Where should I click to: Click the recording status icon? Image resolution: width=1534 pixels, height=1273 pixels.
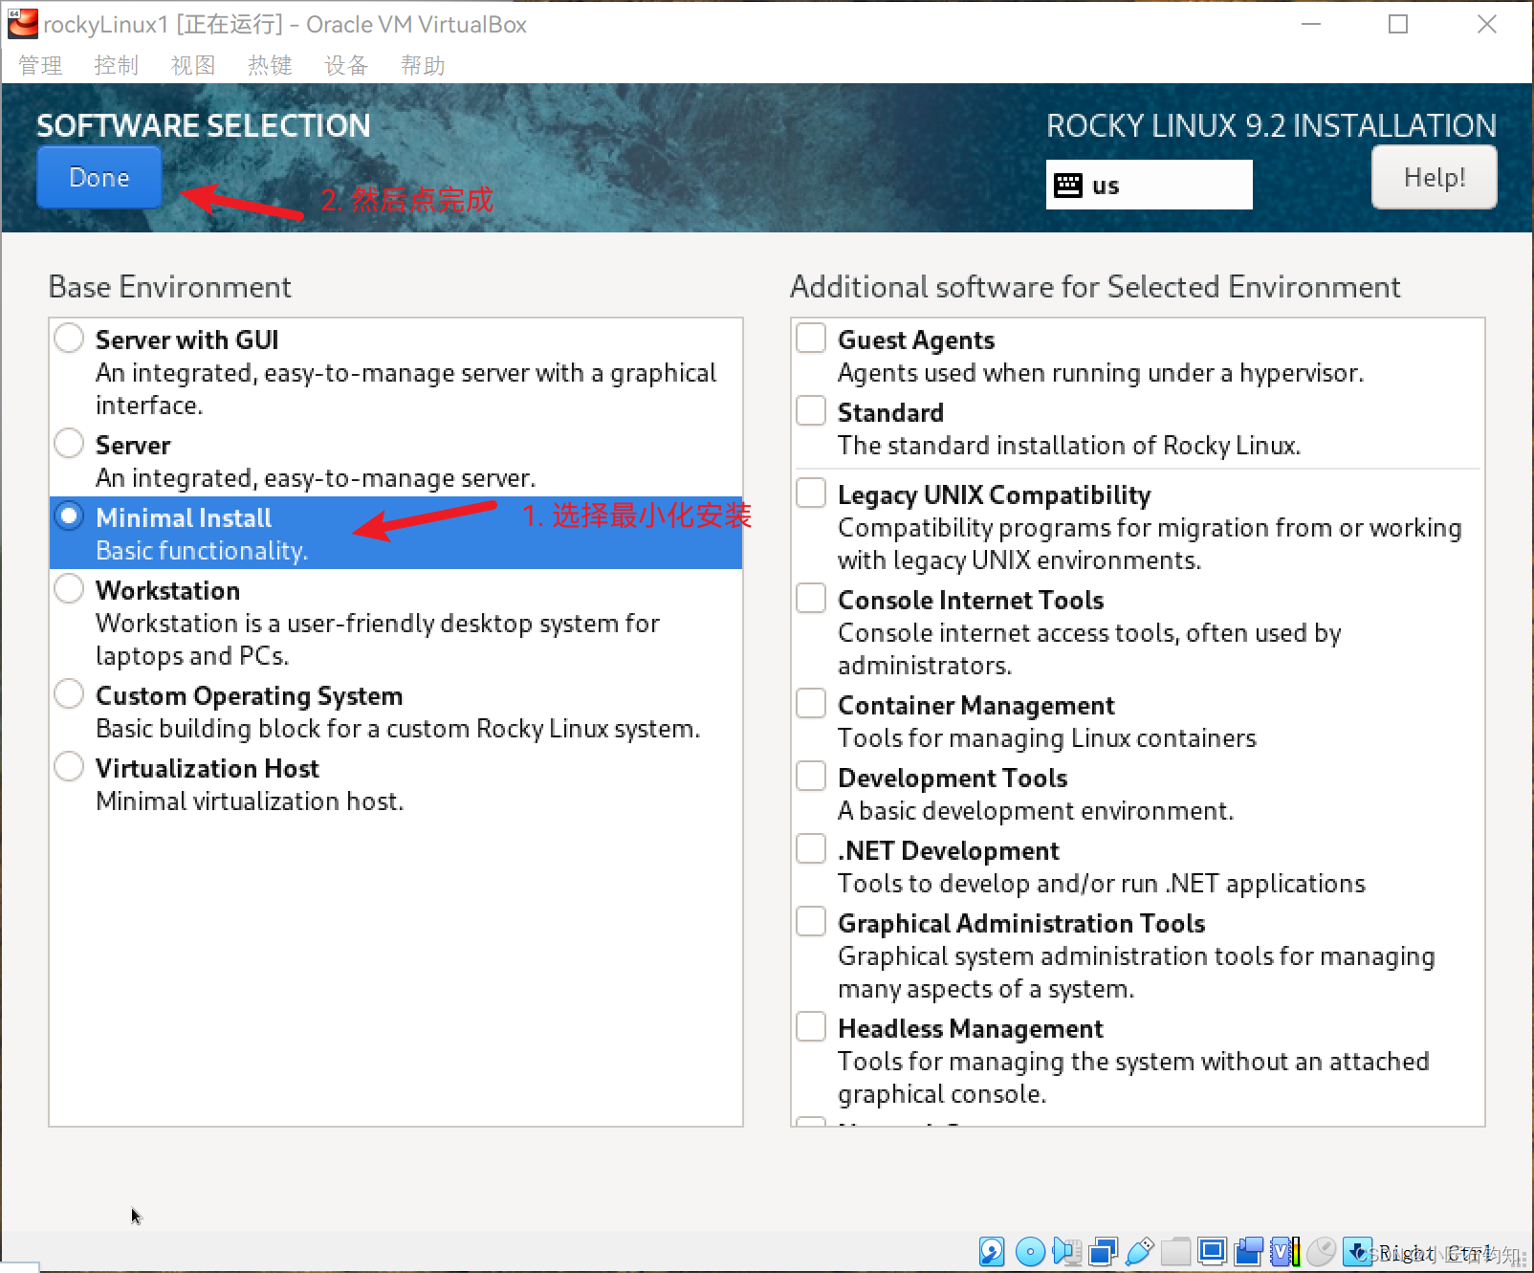click(x=1248, y=1251)
